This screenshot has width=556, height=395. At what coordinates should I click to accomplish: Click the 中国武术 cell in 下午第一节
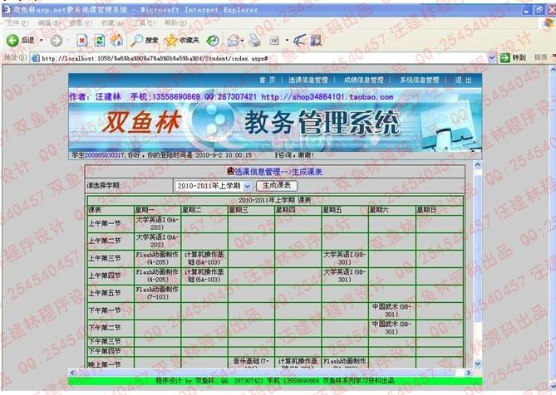pyautogui.click(x=391, y=310)
